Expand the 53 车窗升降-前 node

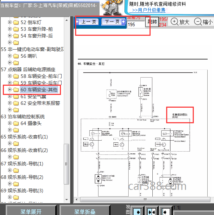10,29
